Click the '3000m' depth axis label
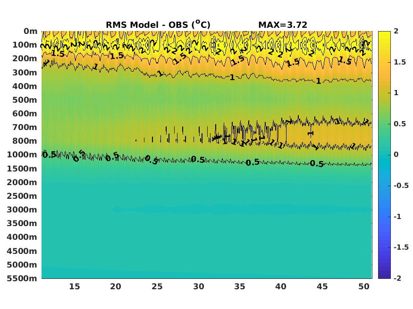The image size is (413, 309). [x=22, y=210]
